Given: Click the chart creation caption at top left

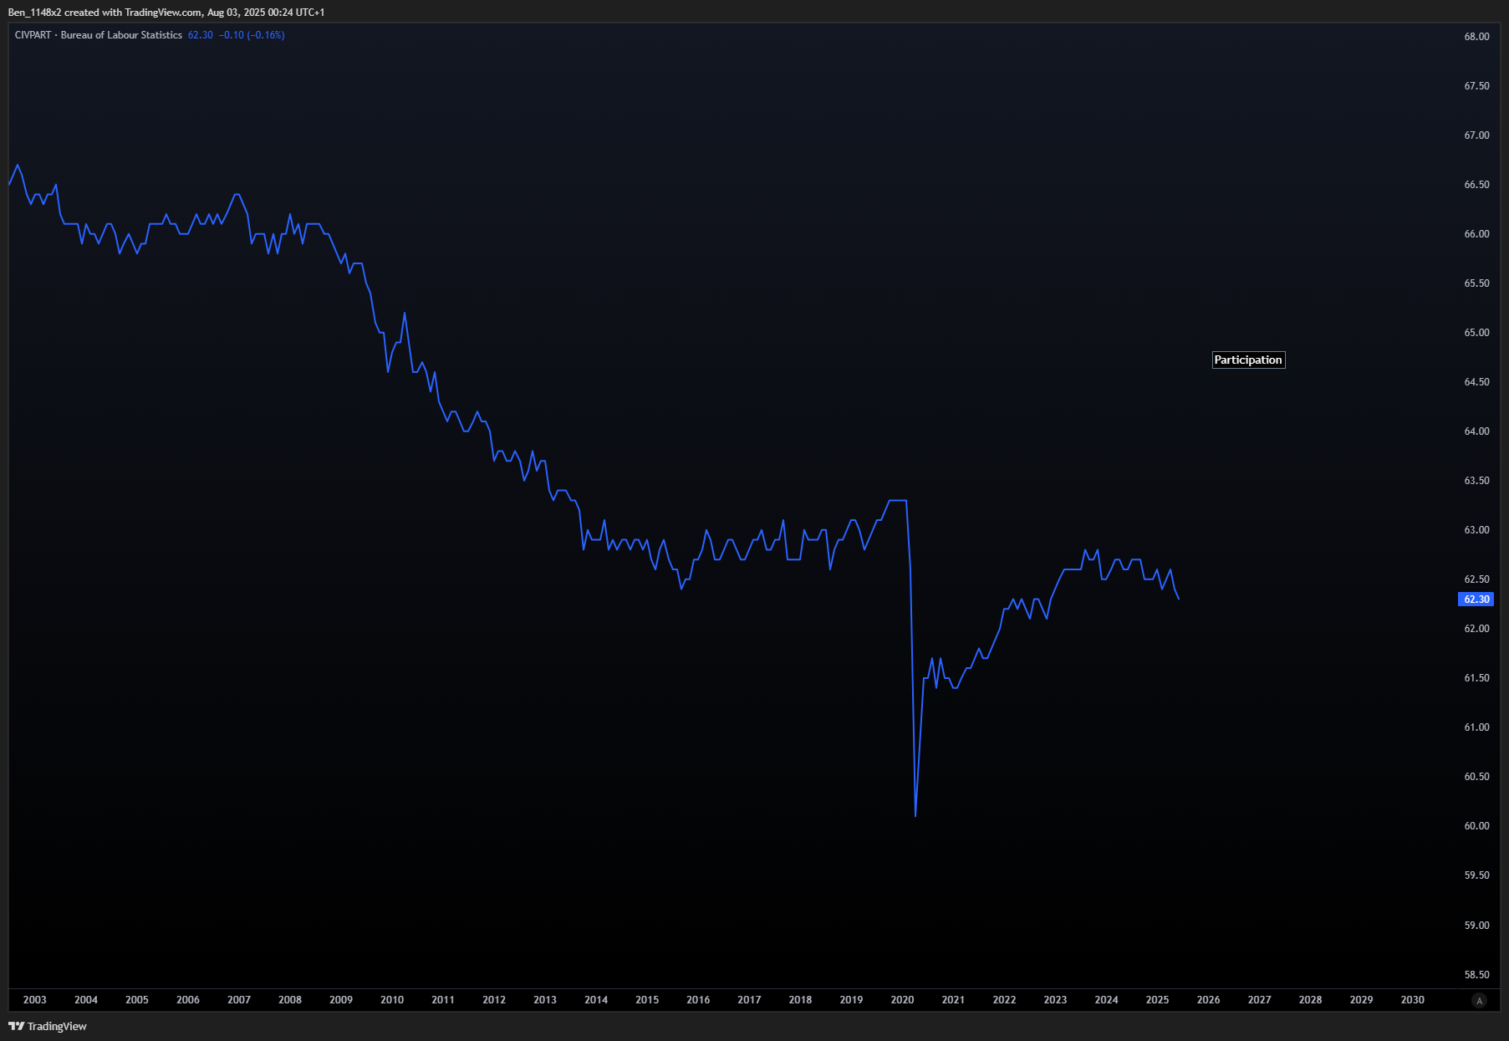Looking at the screenshot, I should 166,13.
